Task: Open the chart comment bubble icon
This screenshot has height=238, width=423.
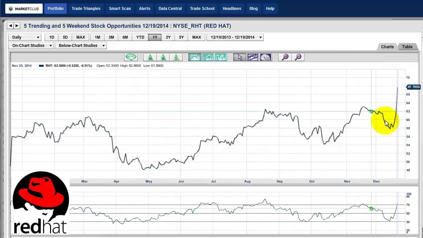Action: [x=131, y=57]
